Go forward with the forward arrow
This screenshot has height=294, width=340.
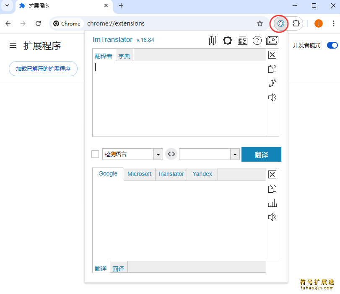23,23
